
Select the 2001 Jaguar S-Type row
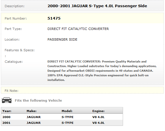point(62,123)
